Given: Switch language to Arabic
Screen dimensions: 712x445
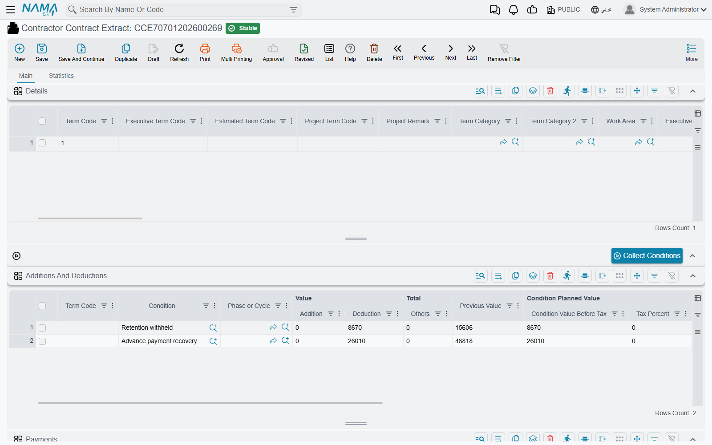Looking at the screenshot, I should pos(602,9).
